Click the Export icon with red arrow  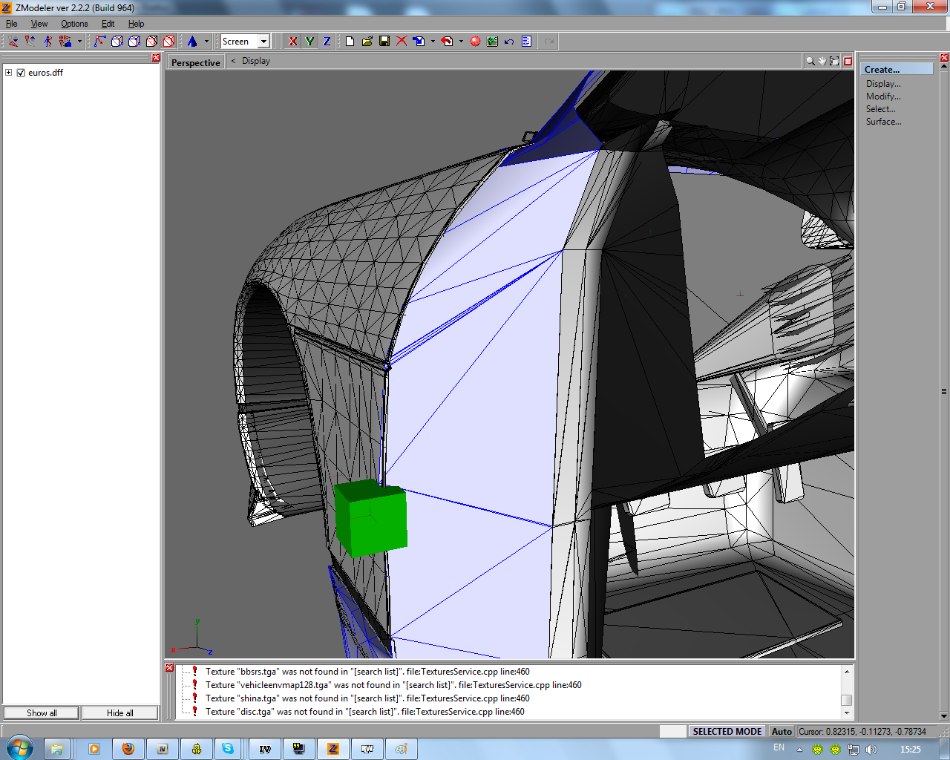447,42
